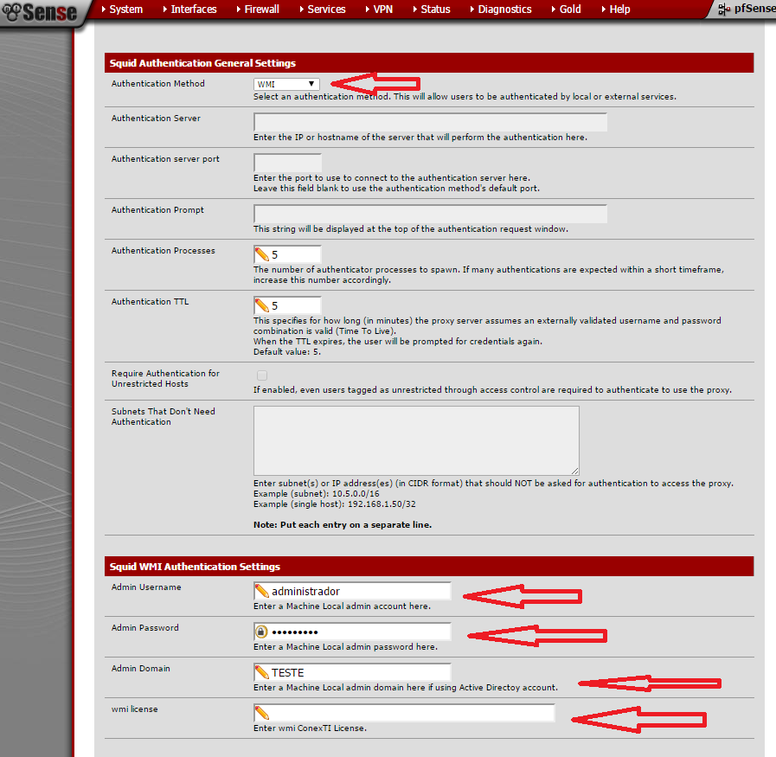
Task: Expand the System menu
Action: click(125, 10)
